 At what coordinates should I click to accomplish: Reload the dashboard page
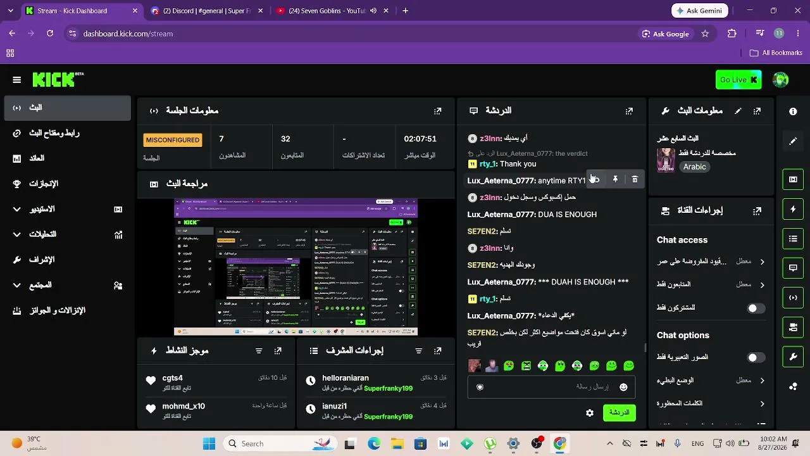pos(50,34)
